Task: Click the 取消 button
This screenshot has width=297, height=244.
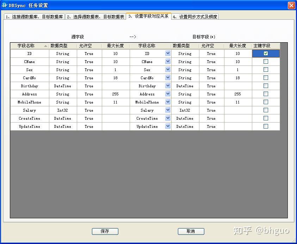Action: coord(191,231)
